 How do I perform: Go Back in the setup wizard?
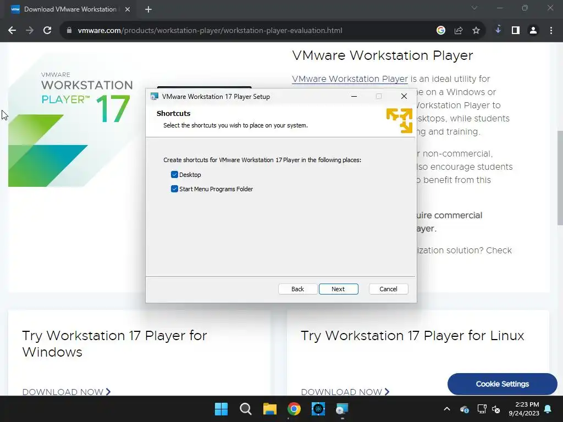(297, 289)
